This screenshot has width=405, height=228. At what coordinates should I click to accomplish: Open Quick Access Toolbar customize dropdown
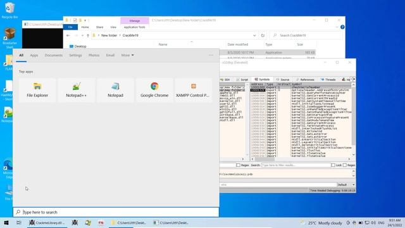pyautogui.click(x=85, y=20)
